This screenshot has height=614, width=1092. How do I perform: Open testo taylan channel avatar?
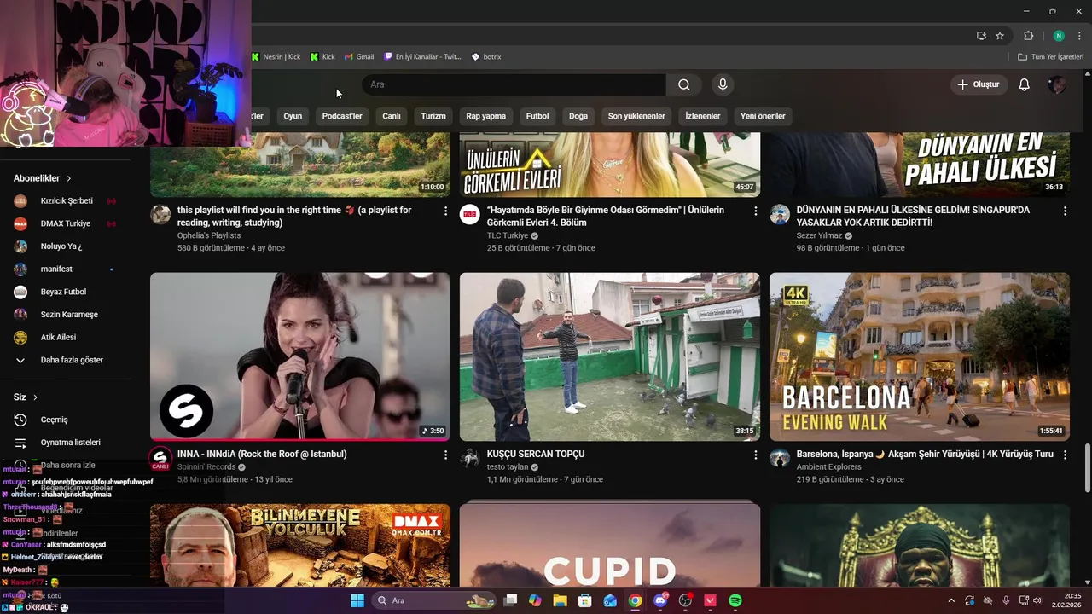tap(470, 459)
